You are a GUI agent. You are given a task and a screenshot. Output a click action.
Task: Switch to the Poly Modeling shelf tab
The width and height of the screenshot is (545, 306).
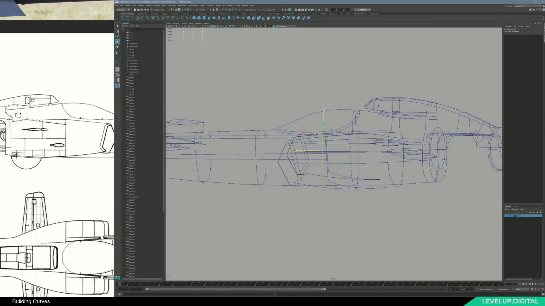coord(142,14)
